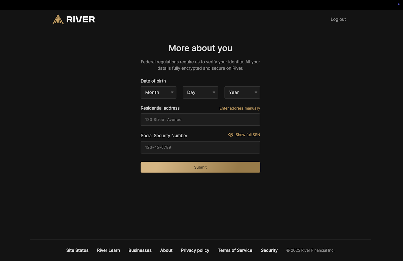The image size is (403, 261).
Task: Open the Security footer link
Action: click(x=269, y=250)
